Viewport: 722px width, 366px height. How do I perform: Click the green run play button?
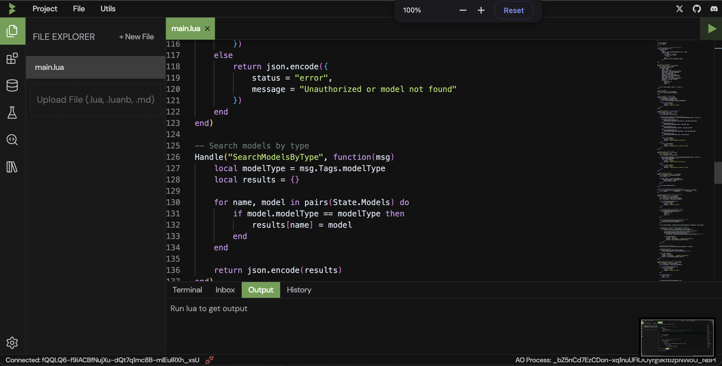click(x=711, y=29)
